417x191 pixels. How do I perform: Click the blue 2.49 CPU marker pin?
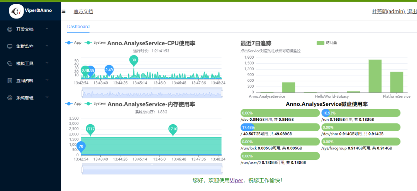coord(109,70)
